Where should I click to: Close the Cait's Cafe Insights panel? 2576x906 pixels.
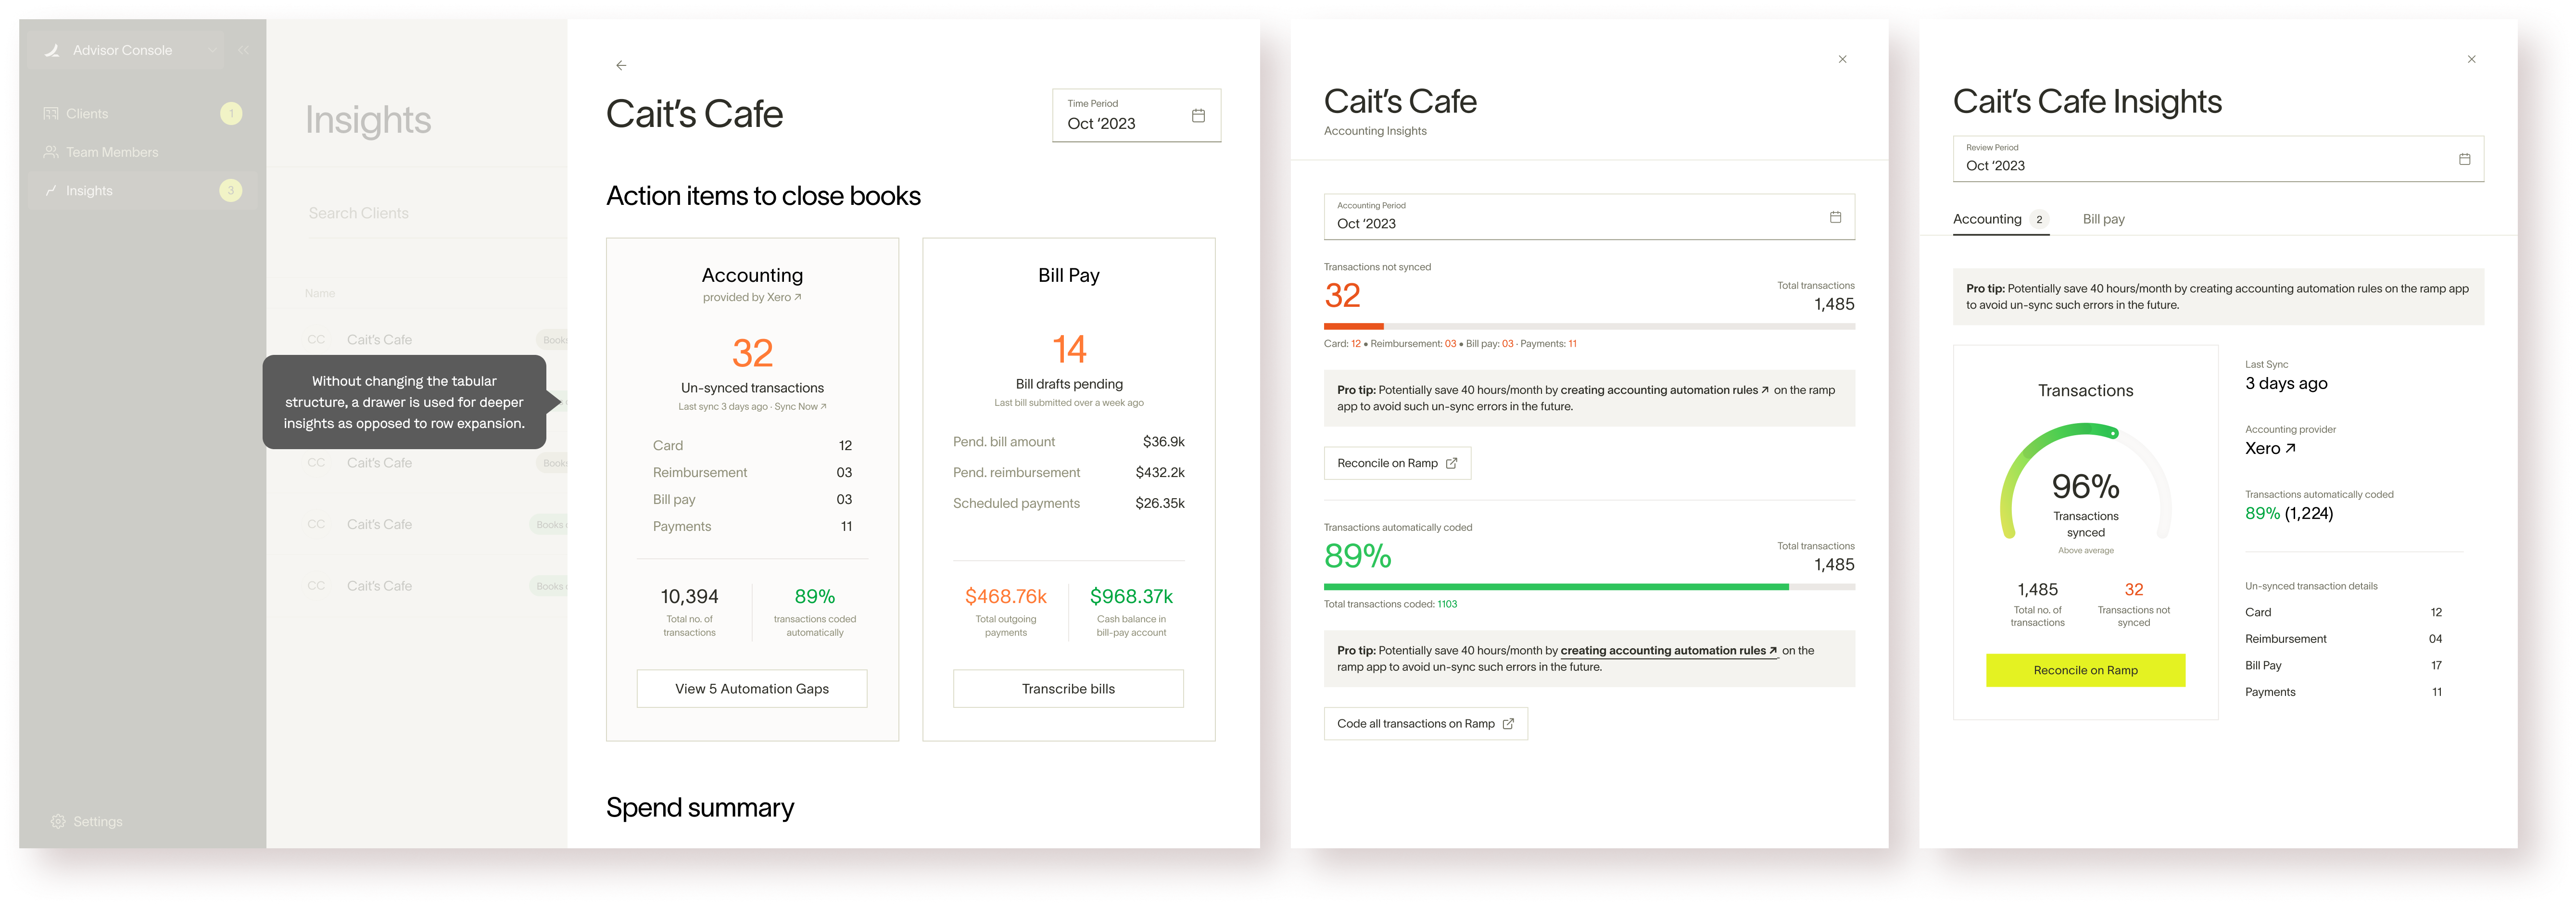point(2471,59)
